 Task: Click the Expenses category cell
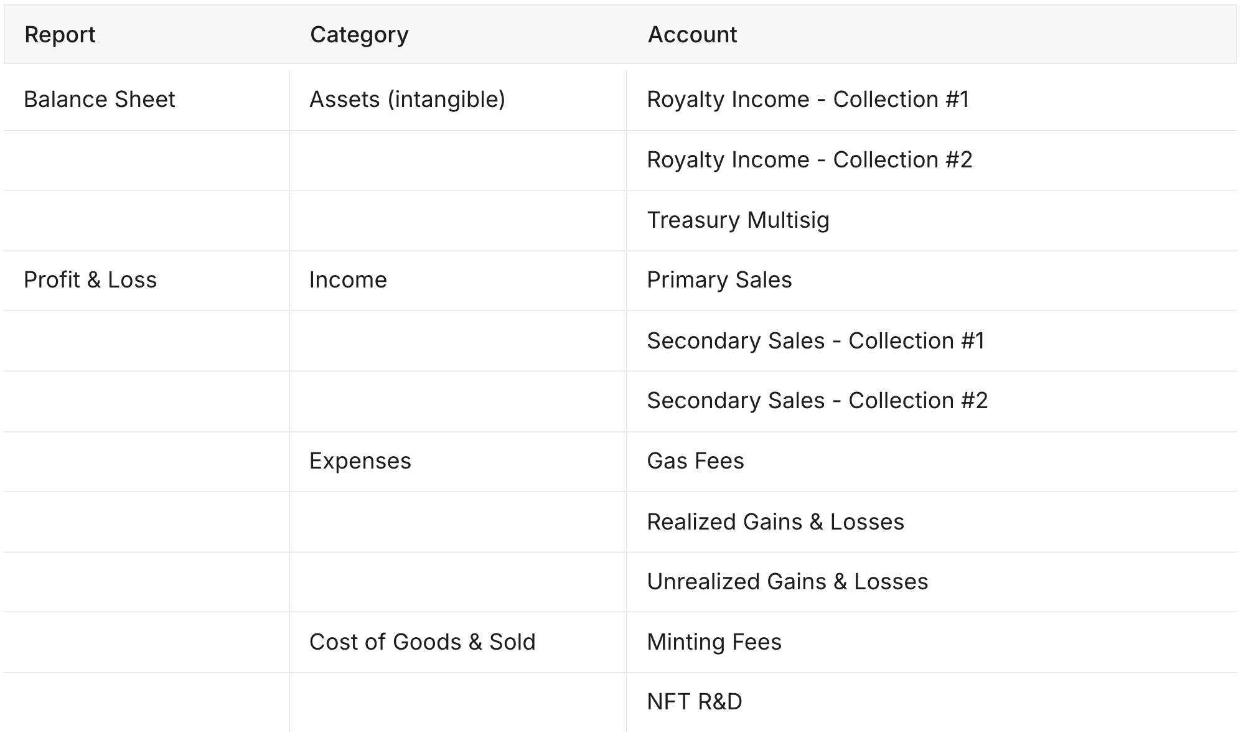[x=360, y=461]
